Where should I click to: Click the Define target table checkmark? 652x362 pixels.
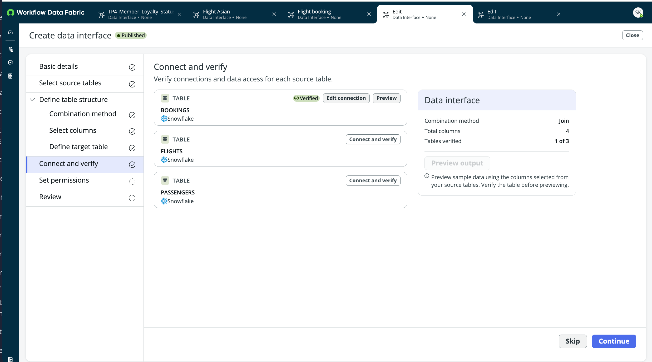[x=132, y=148]
